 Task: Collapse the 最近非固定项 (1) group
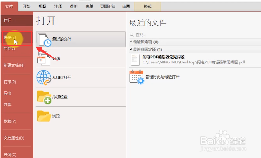(x=131, y=49)
